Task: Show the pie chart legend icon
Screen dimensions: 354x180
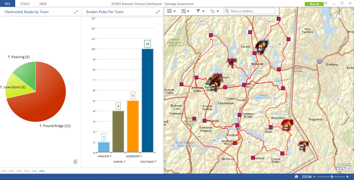Action: click(76, 162)
